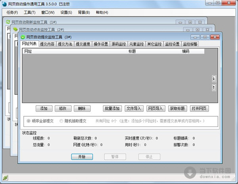Click the title 网页自动刷新监控工具 (1#)
Viewport: 238px width, 184px height.
pyautogui.click(x=34, y=22)
